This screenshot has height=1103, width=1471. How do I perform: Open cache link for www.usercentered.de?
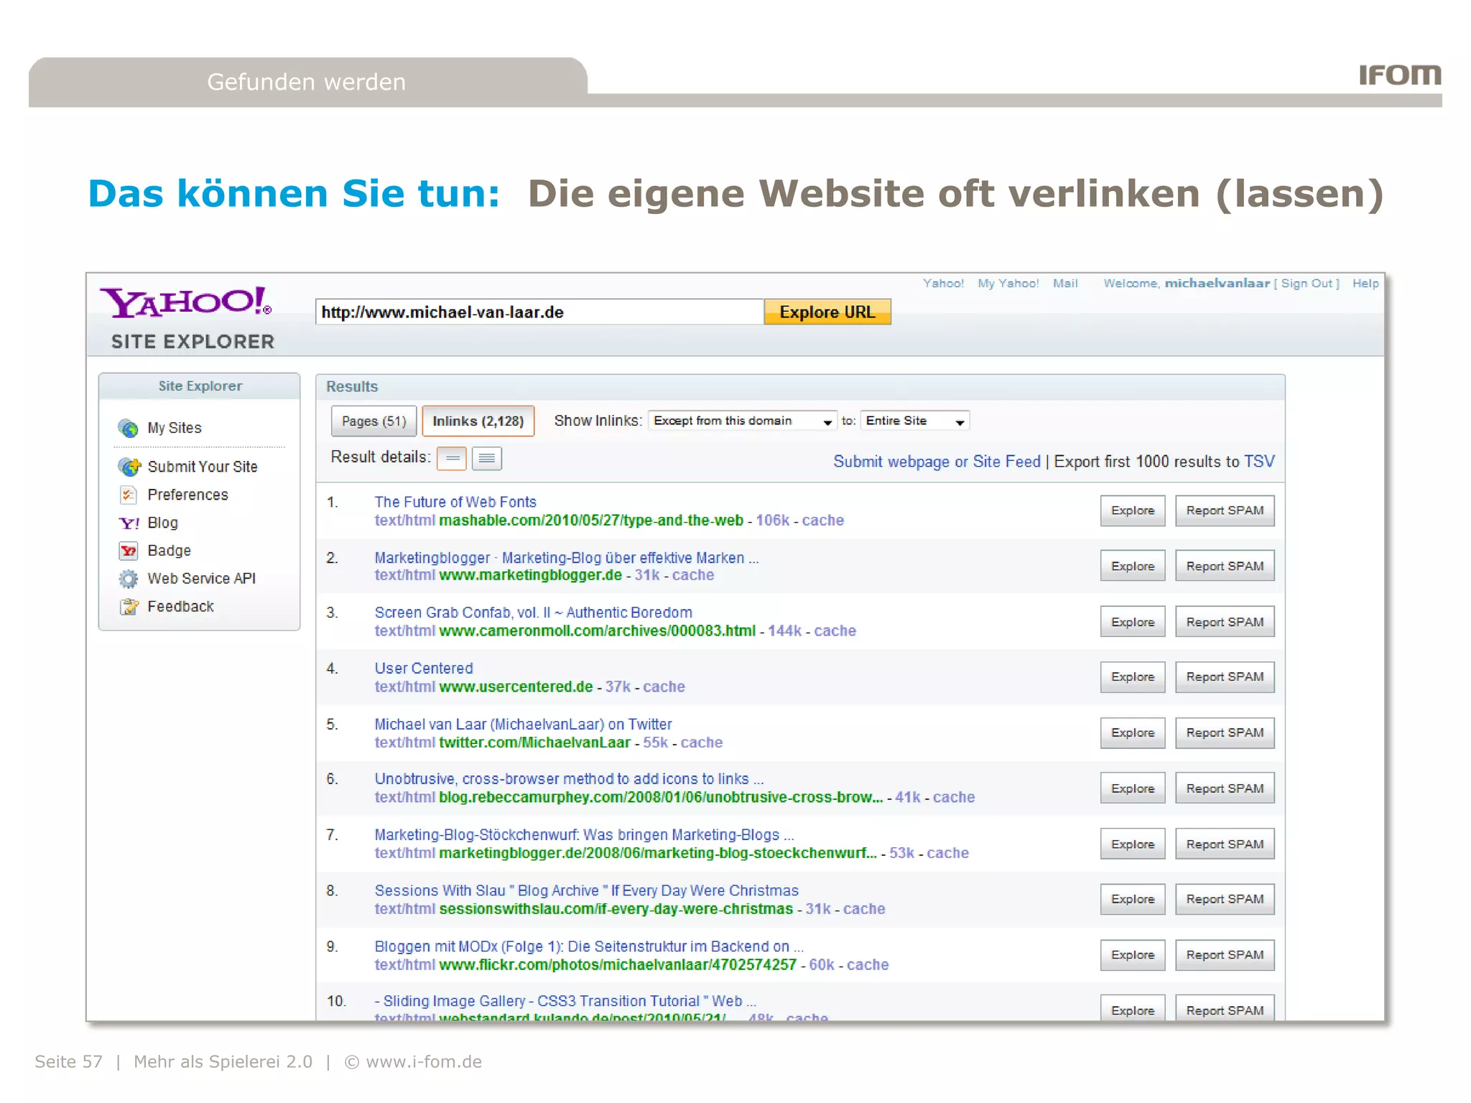tap(664, 687)
